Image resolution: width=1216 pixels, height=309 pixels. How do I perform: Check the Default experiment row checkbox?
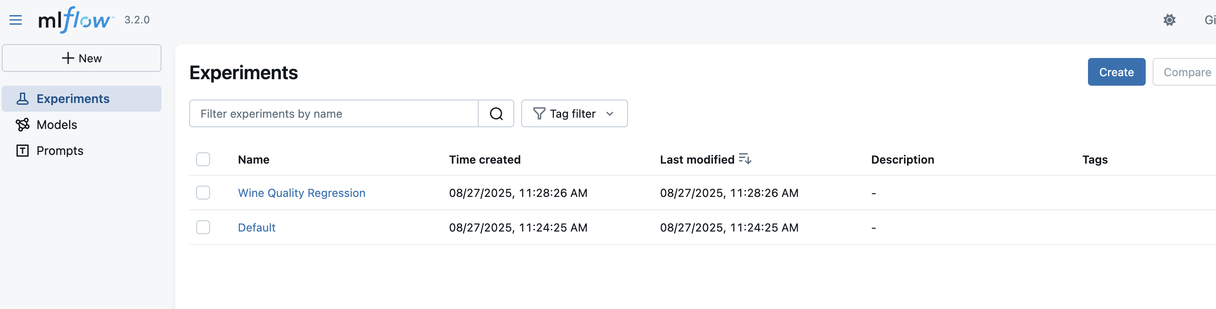click(x=203, y=228)
